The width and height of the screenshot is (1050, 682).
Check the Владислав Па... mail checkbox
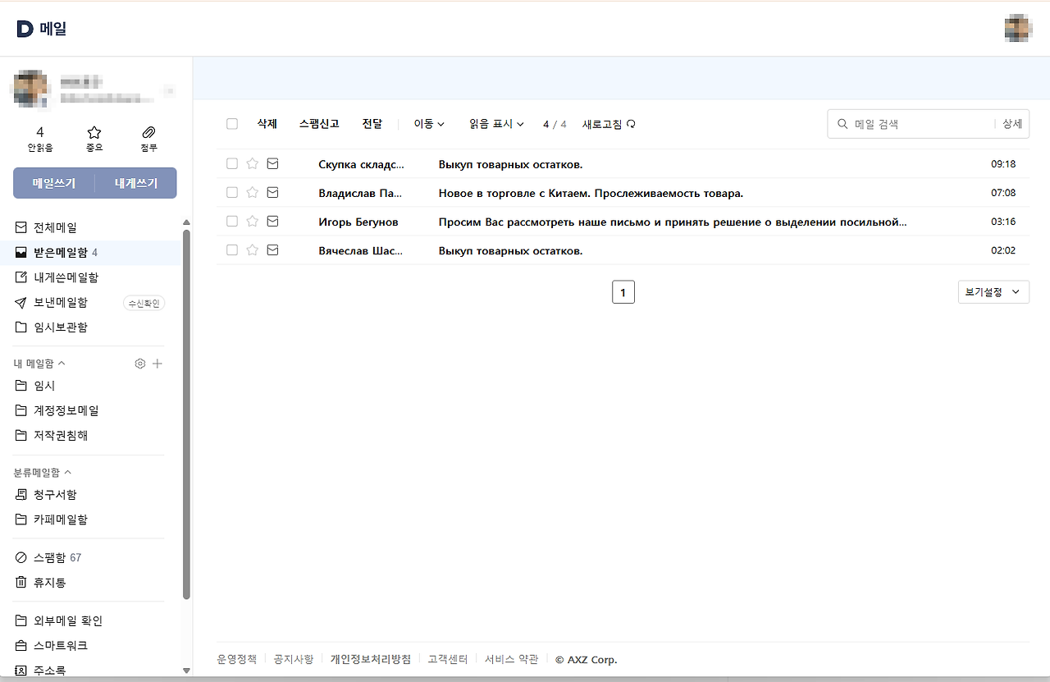coord(232,193)
